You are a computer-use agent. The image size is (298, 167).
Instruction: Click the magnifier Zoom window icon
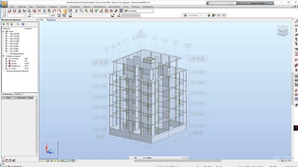coord(81,11)
